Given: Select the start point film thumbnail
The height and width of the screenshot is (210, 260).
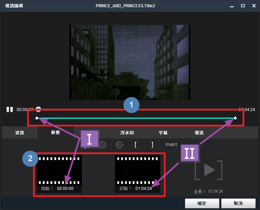Looking at the screenshot, I should pos(59,170).
